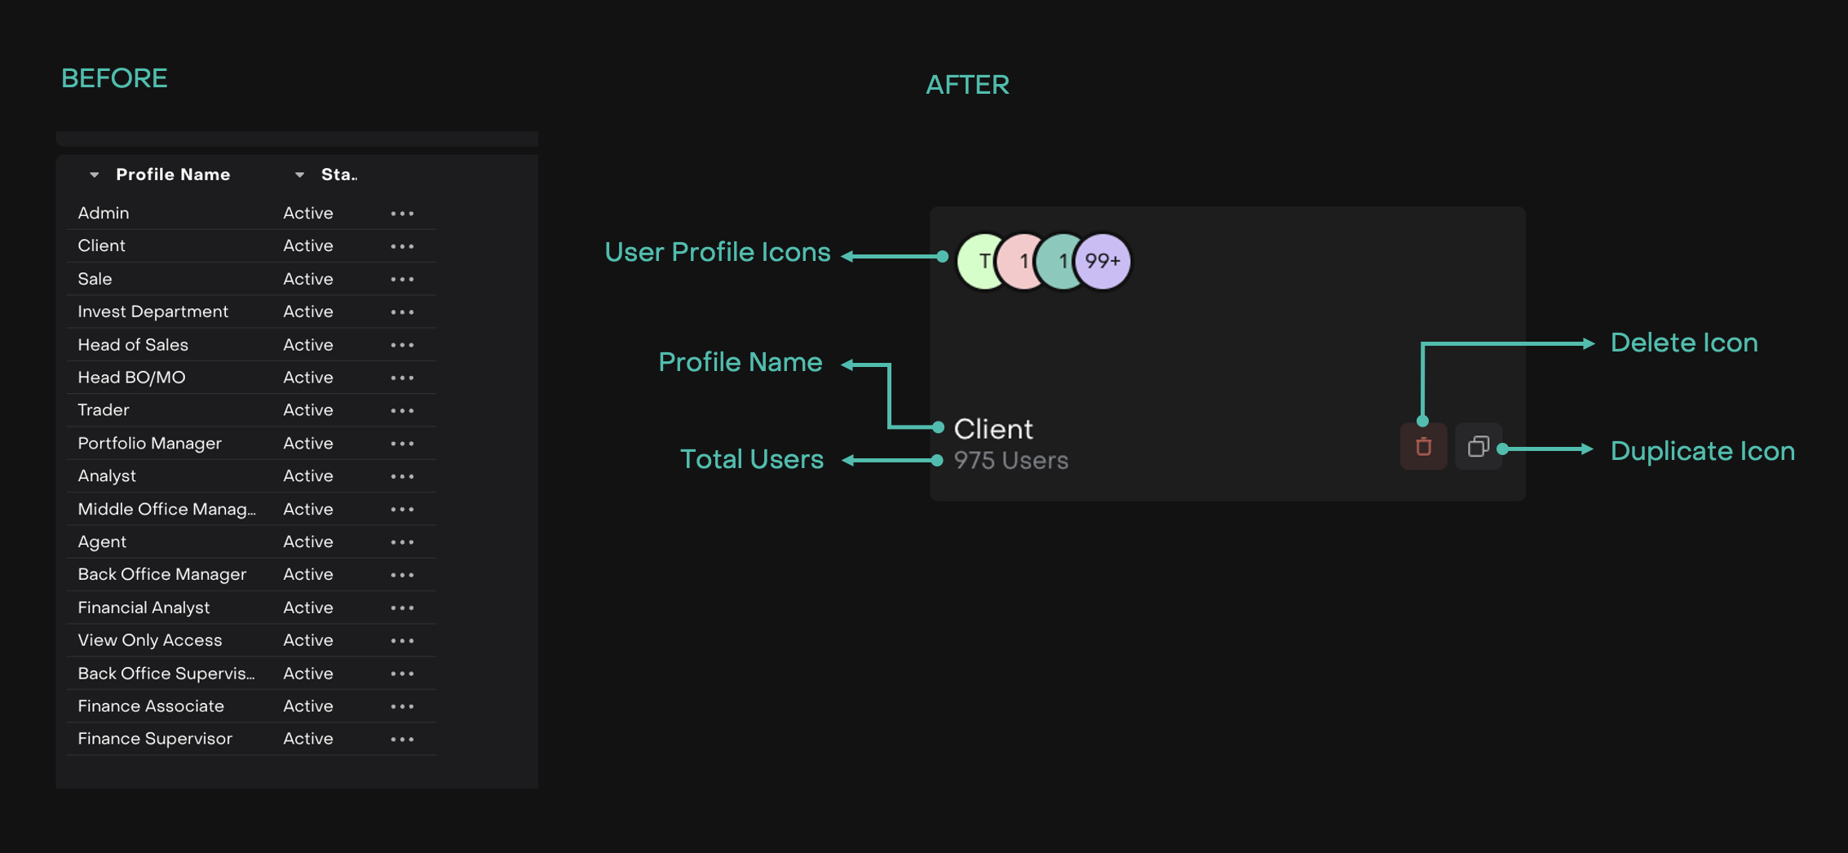Viewport: 1848px width, 853px height.
Task: Click the Active status of Analyst
Action: tap(307, 476)
